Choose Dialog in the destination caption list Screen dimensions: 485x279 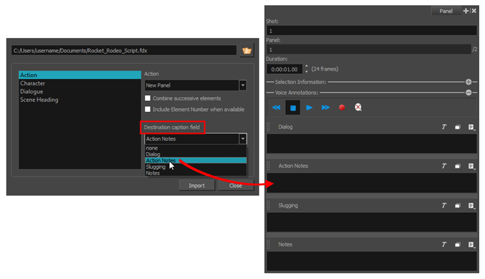coord(153,154)
